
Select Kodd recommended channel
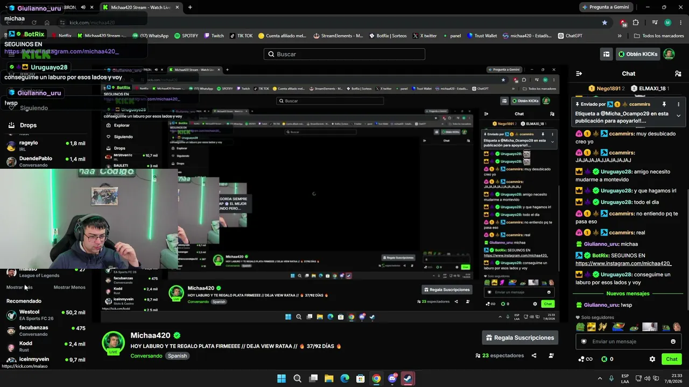[46, 346]
